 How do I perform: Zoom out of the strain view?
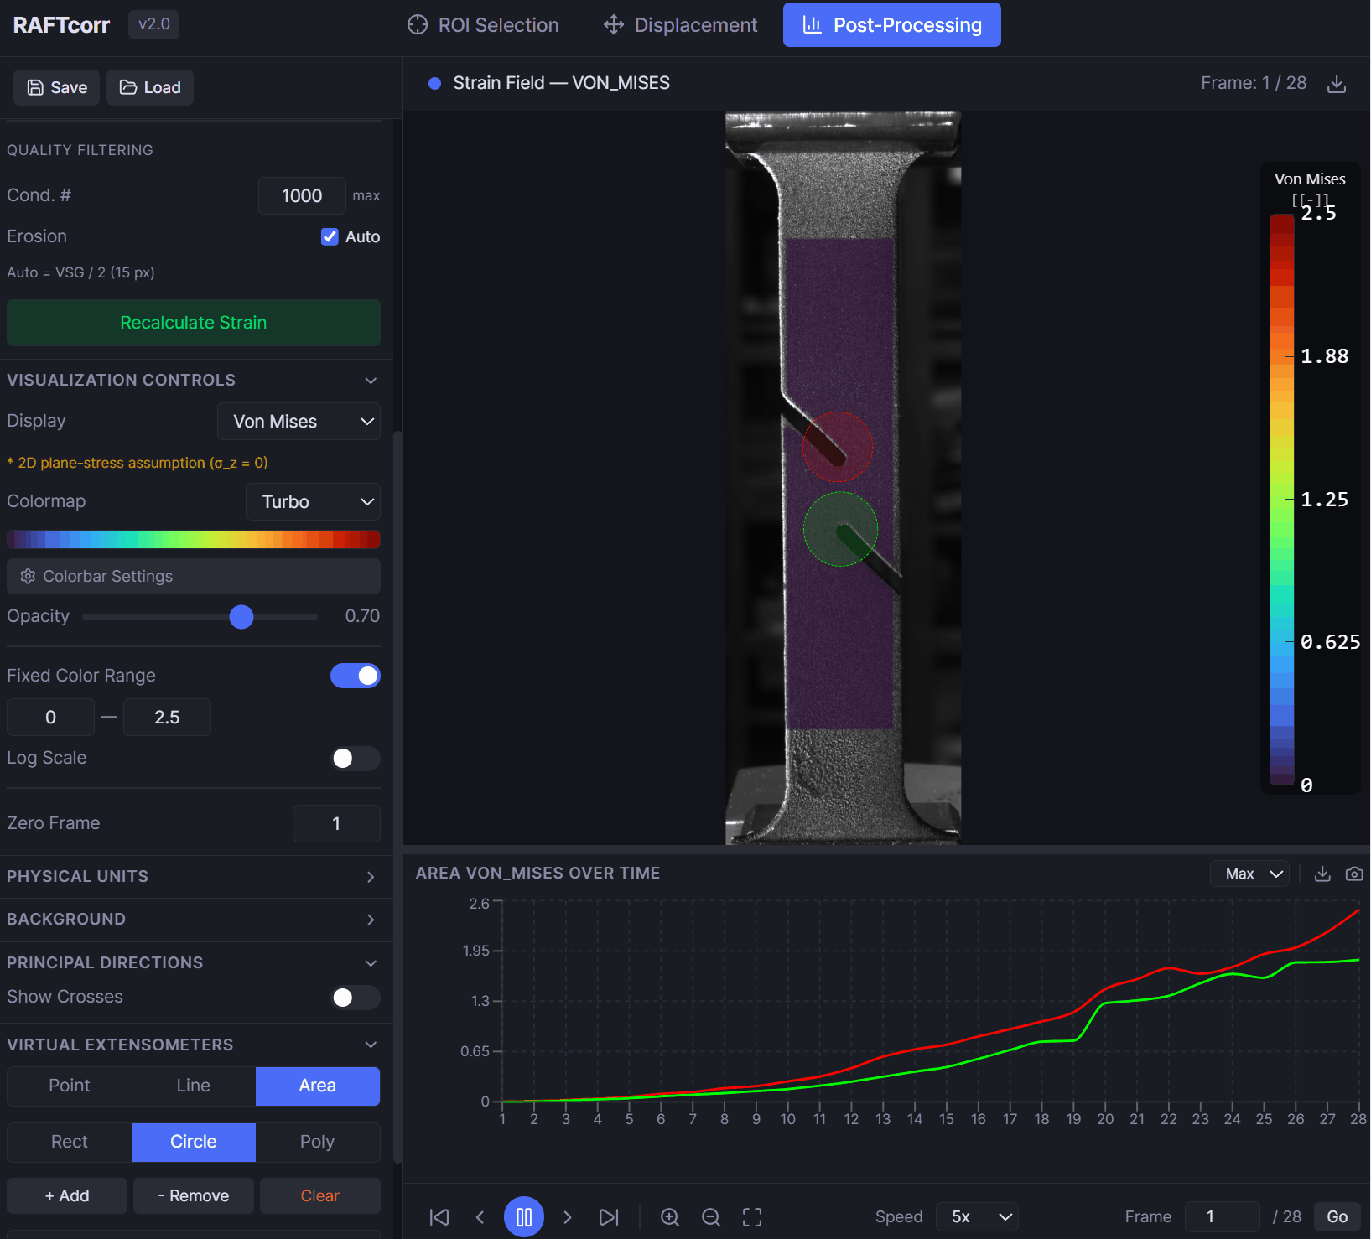711,1217
